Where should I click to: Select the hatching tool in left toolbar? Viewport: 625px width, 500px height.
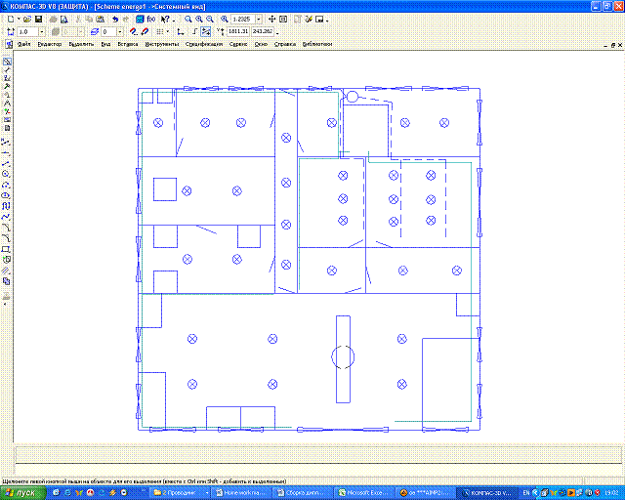7,270
